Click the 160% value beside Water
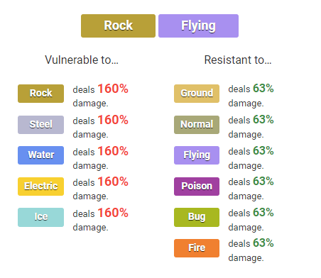 pos(113,151)
